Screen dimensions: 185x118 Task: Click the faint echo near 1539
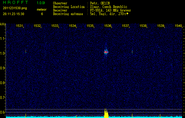pos(160,51)
